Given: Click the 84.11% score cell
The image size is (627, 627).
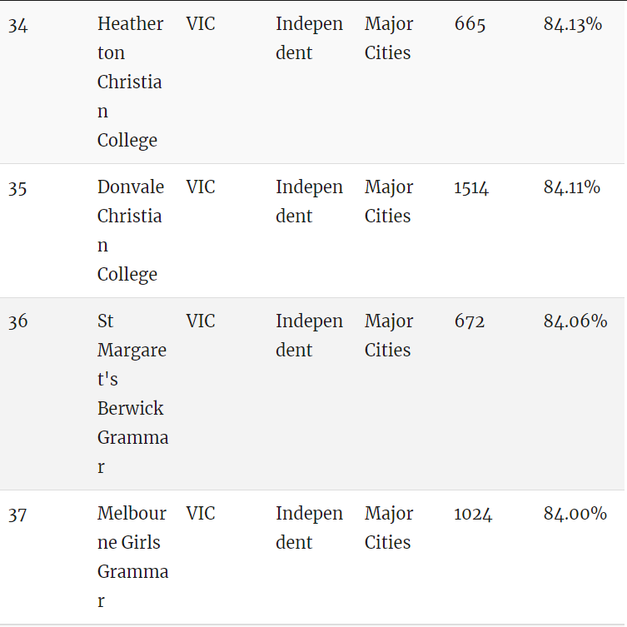Looking at the screenshot, I should (572, 187).
